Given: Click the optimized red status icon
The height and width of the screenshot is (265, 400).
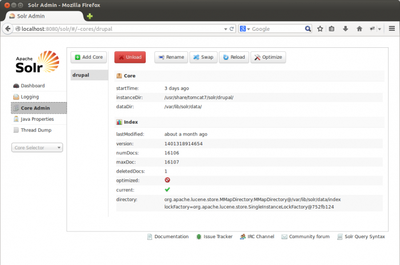Looking at the screenshot, I should (x=167, y=180).
